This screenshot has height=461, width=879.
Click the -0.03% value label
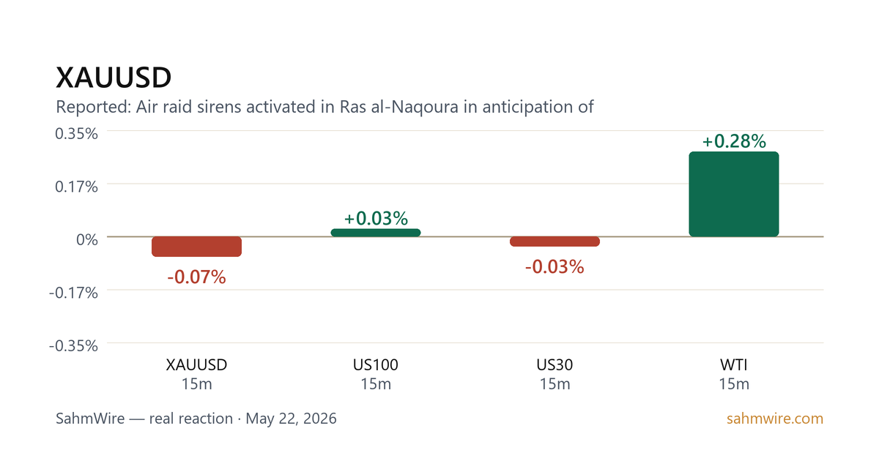[555, 267]
